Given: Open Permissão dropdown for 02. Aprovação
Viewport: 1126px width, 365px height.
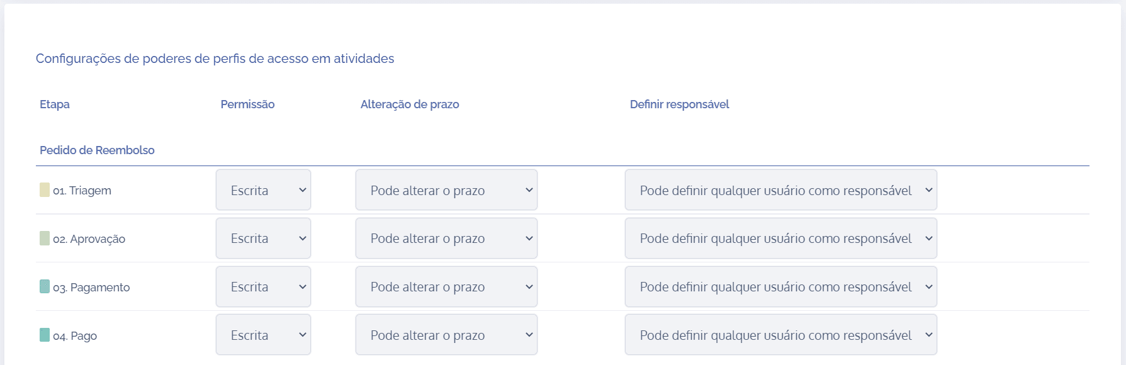Looking at the screenshot, I should [263, 239].
